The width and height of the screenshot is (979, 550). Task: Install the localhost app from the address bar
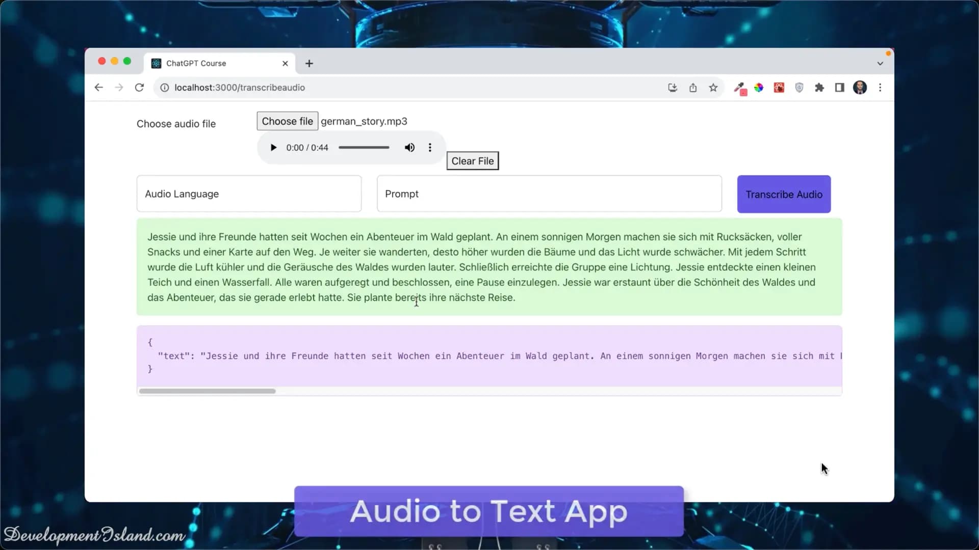click(673, 87)
